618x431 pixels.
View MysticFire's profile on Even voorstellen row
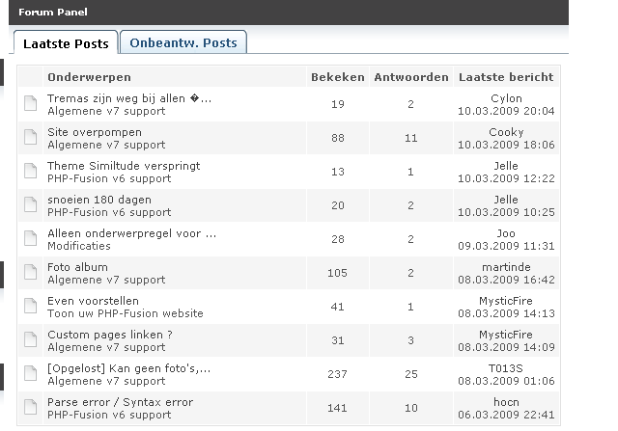pos(506,301)
